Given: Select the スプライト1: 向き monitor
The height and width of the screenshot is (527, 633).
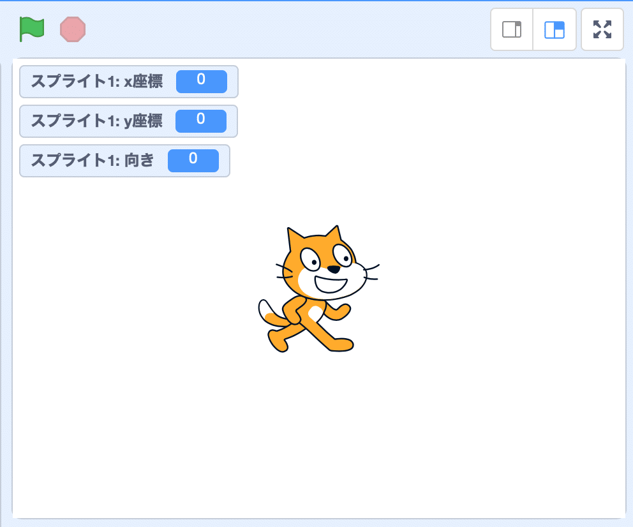Looking at the screenshot, I should pyautogui.click(x=124, y=161).
